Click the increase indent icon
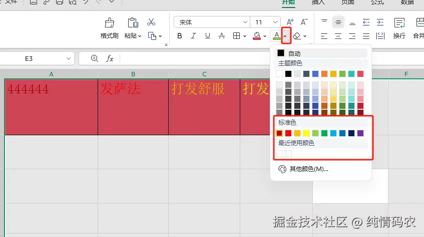 click(380, 22)
